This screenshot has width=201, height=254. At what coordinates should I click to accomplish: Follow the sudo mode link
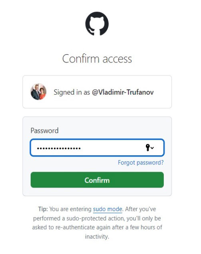click(107, 209)
